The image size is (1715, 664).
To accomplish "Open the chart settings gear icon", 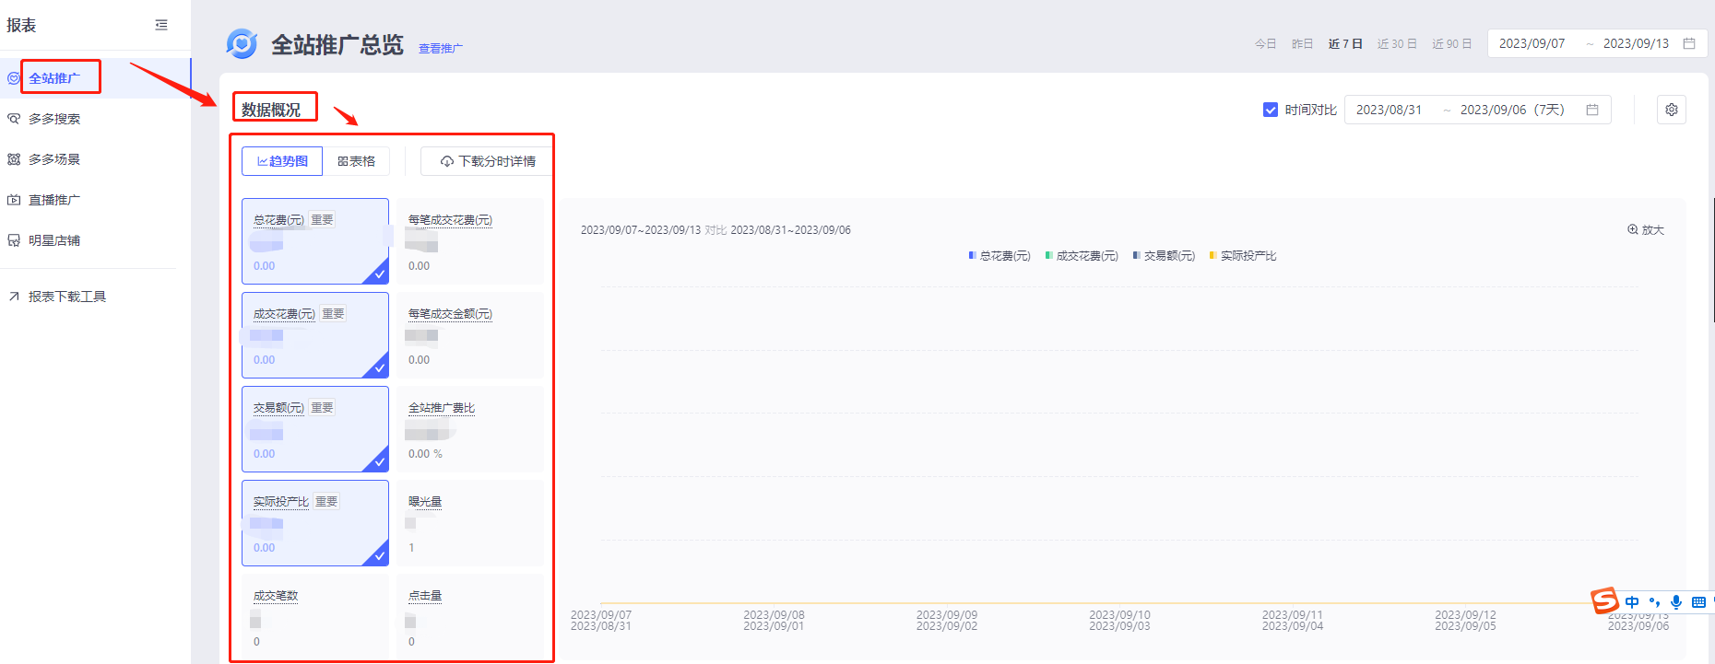I will tap(1671, 110).
